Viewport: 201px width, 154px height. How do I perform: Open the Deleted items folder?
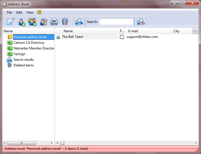[24, 65]
